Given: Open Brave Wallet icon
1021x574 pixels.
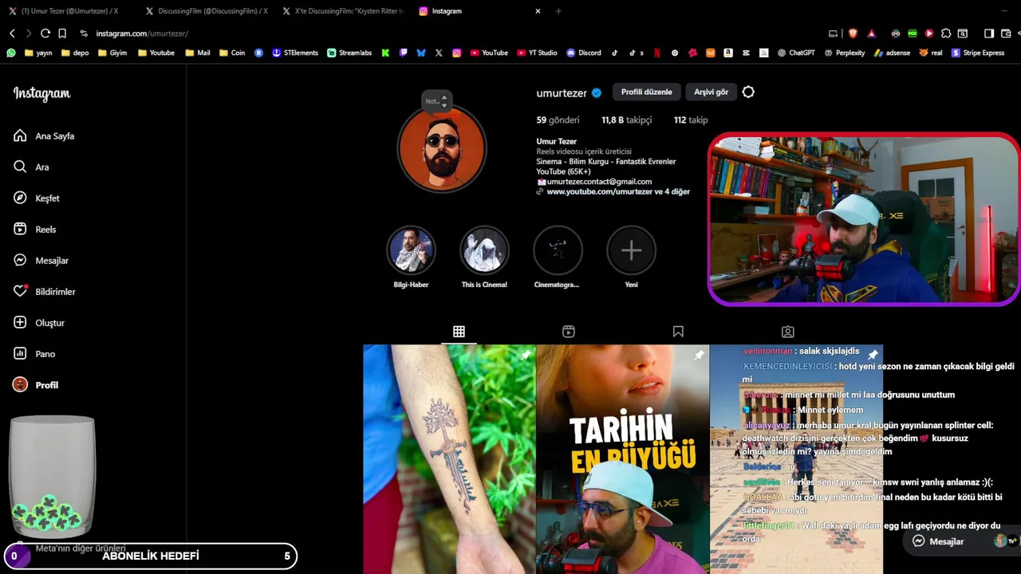Looking at the screenshot, I should 1005,33.
